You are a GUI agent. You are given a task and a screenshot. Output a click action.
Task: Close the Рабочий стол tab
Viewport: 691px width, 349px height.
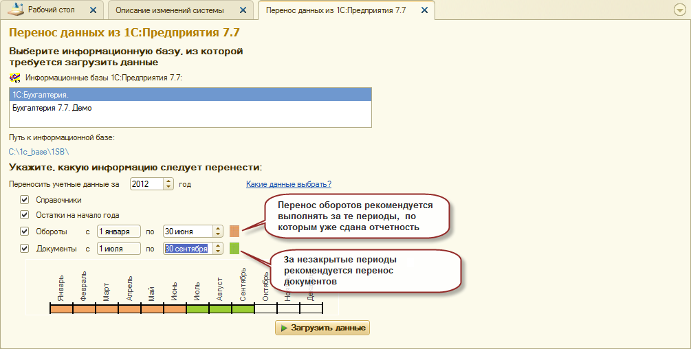coord(93,10)
